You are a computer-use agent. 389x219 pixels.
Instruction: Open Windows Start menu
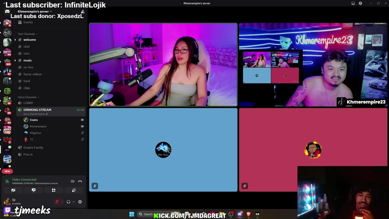click(132, 214)
